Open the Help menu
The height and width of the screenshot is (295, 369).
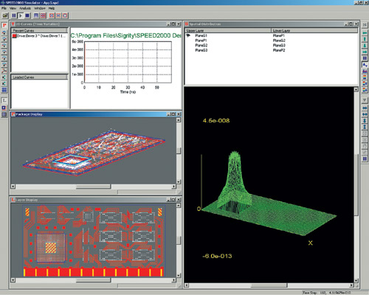(x=52, y=8)
